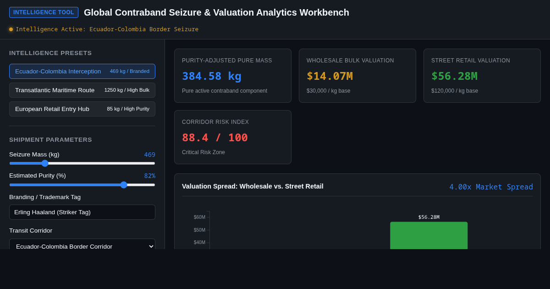
Task: Click the 85 kg / High Purity tag
Action: [x=128, y=109]
